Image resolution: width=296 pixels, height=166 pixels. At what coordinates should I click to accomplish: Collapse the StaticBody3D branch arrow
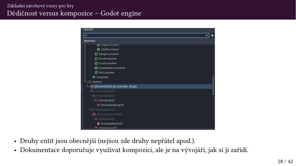pos(94,100)
